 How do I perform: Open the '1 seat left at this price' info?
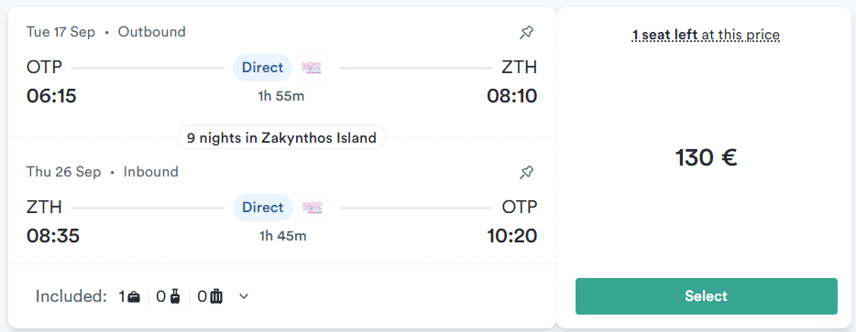tap(706, 35)
